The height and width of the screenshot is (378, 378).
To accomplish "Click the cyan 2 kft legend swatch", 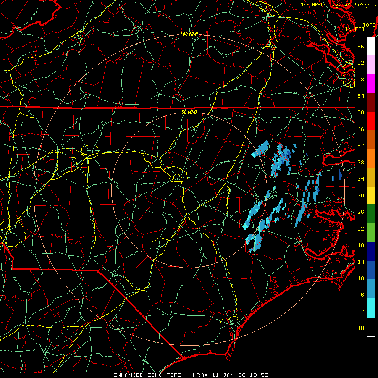I will [371, 308].
